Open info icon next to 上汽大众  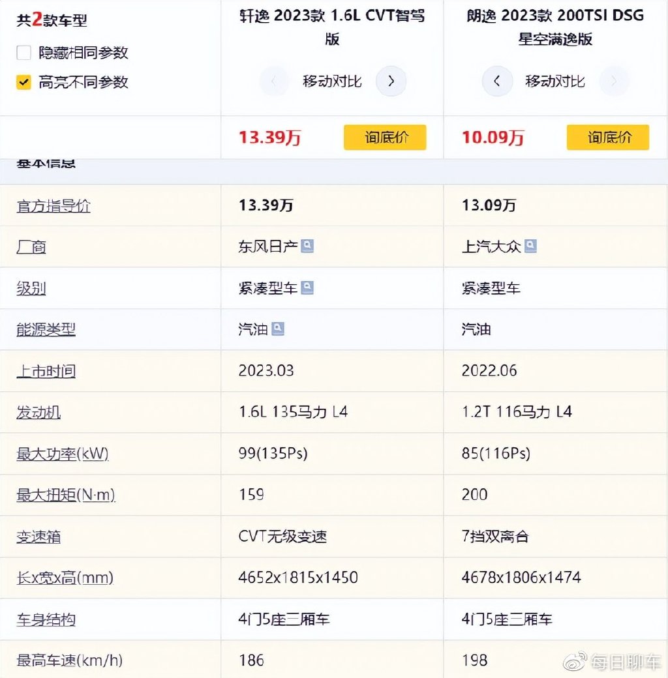(x=530, y=246)
